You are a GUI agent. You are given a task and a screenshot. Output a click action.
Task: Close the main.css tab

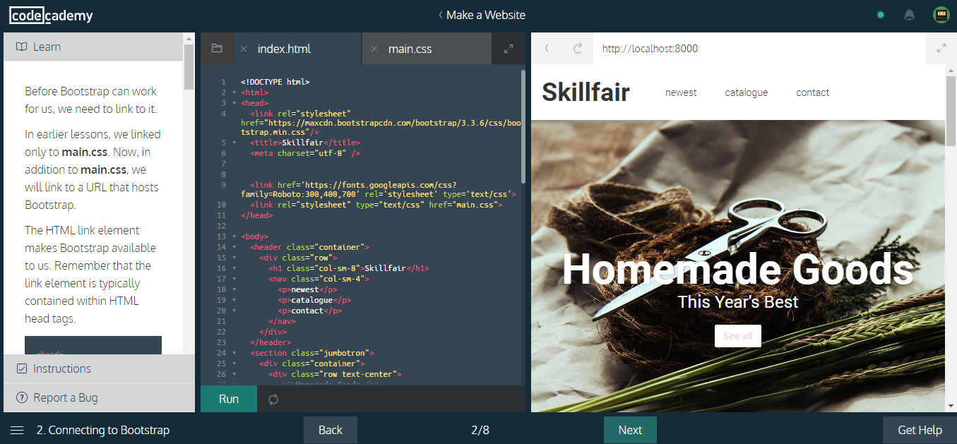pyautogui.click(x=374, y=49)
